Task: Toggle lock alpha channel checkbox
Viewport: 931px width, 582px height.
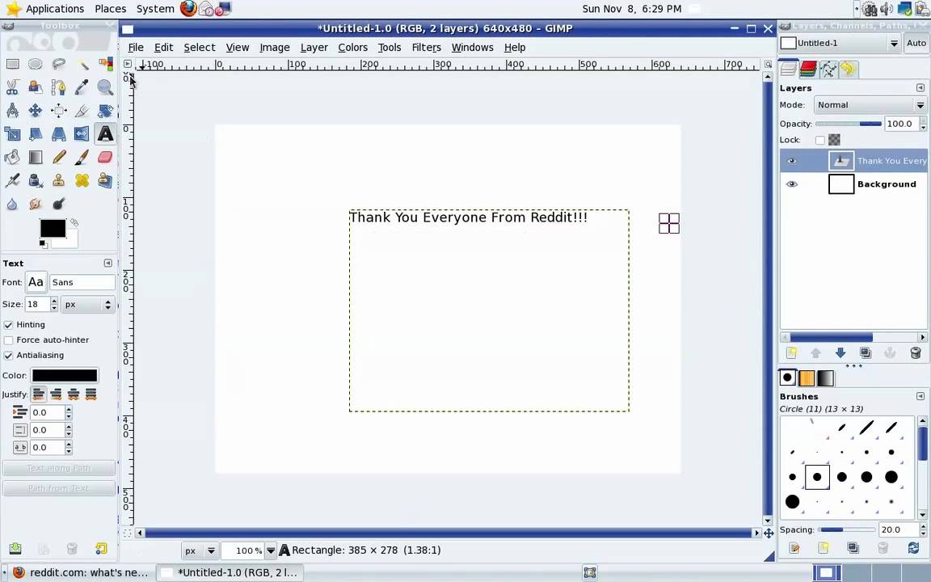Action: click(820, 140)
